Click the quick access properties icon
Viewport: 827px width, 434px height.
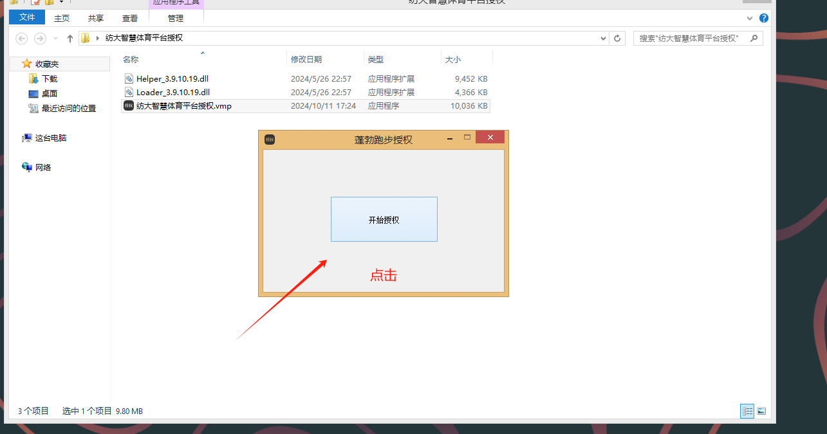36,3
